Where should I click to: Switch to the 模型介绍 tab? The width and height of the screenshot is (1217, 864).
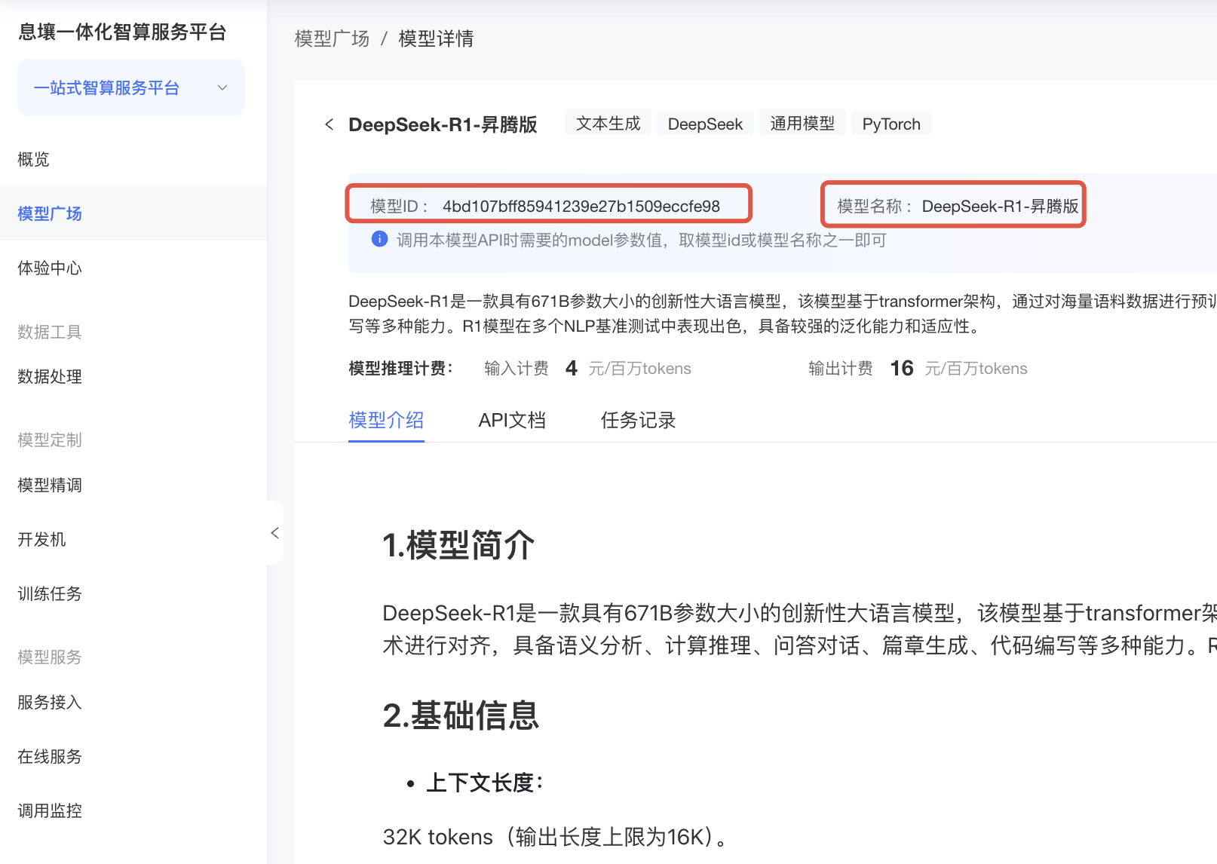click(386, 420)
